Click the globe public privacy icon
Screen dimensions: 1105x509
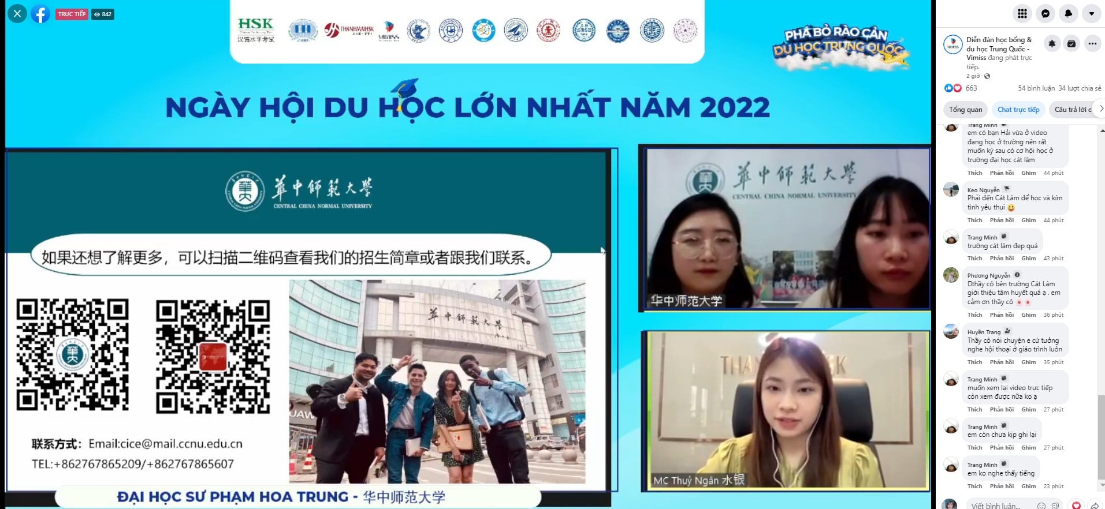[x=987, y=76]
